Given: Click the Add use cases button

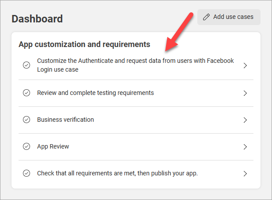Looking at the screenshot, I should [229, 17].
